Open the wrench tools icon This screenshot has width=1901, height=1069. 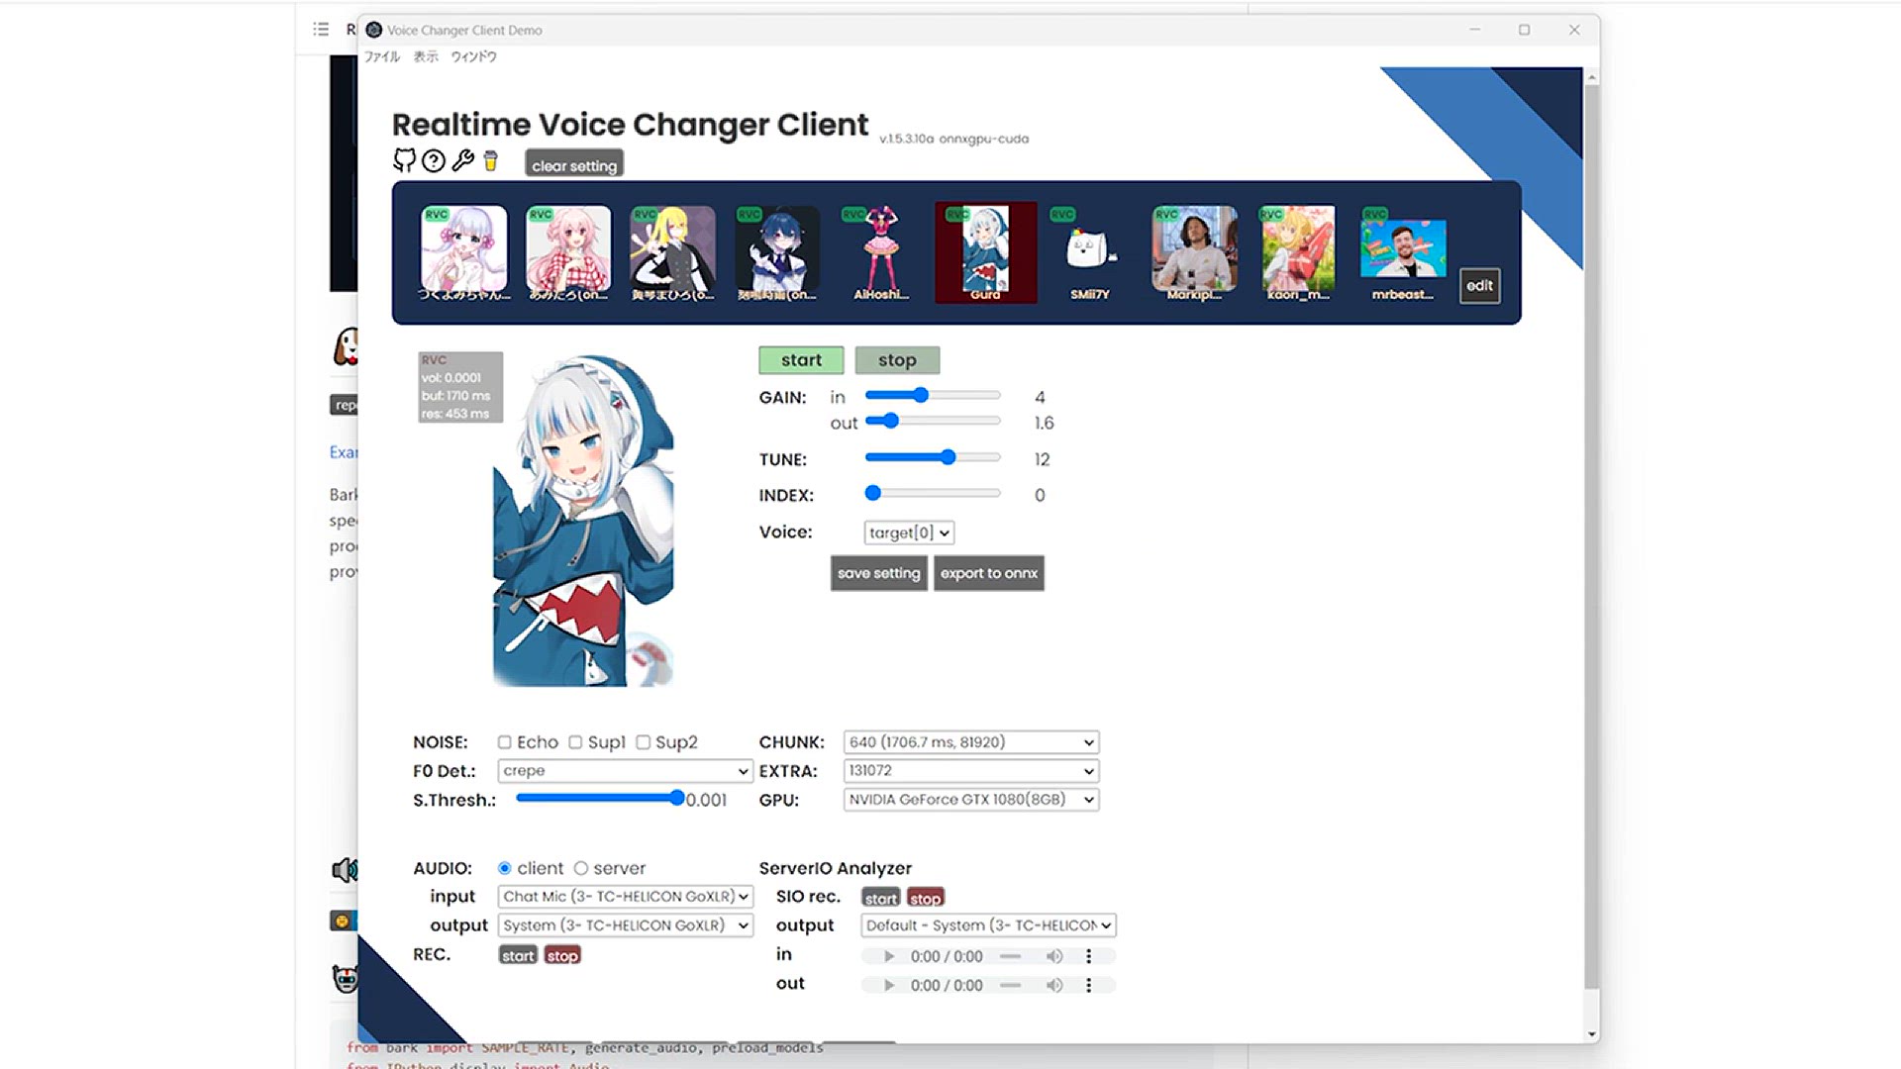[x=462, y=161]
